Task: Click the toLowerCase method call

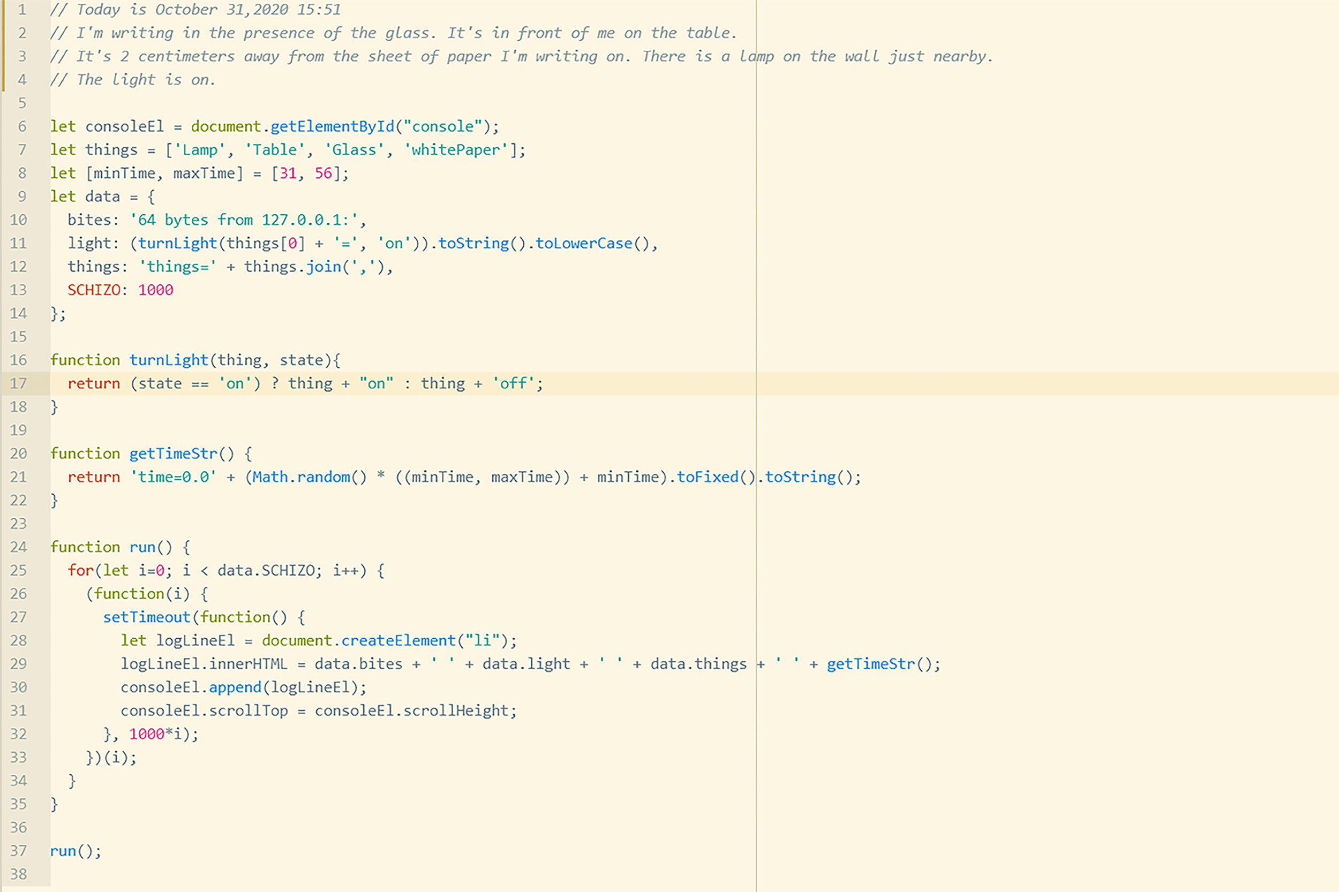Action: [583, 243]
